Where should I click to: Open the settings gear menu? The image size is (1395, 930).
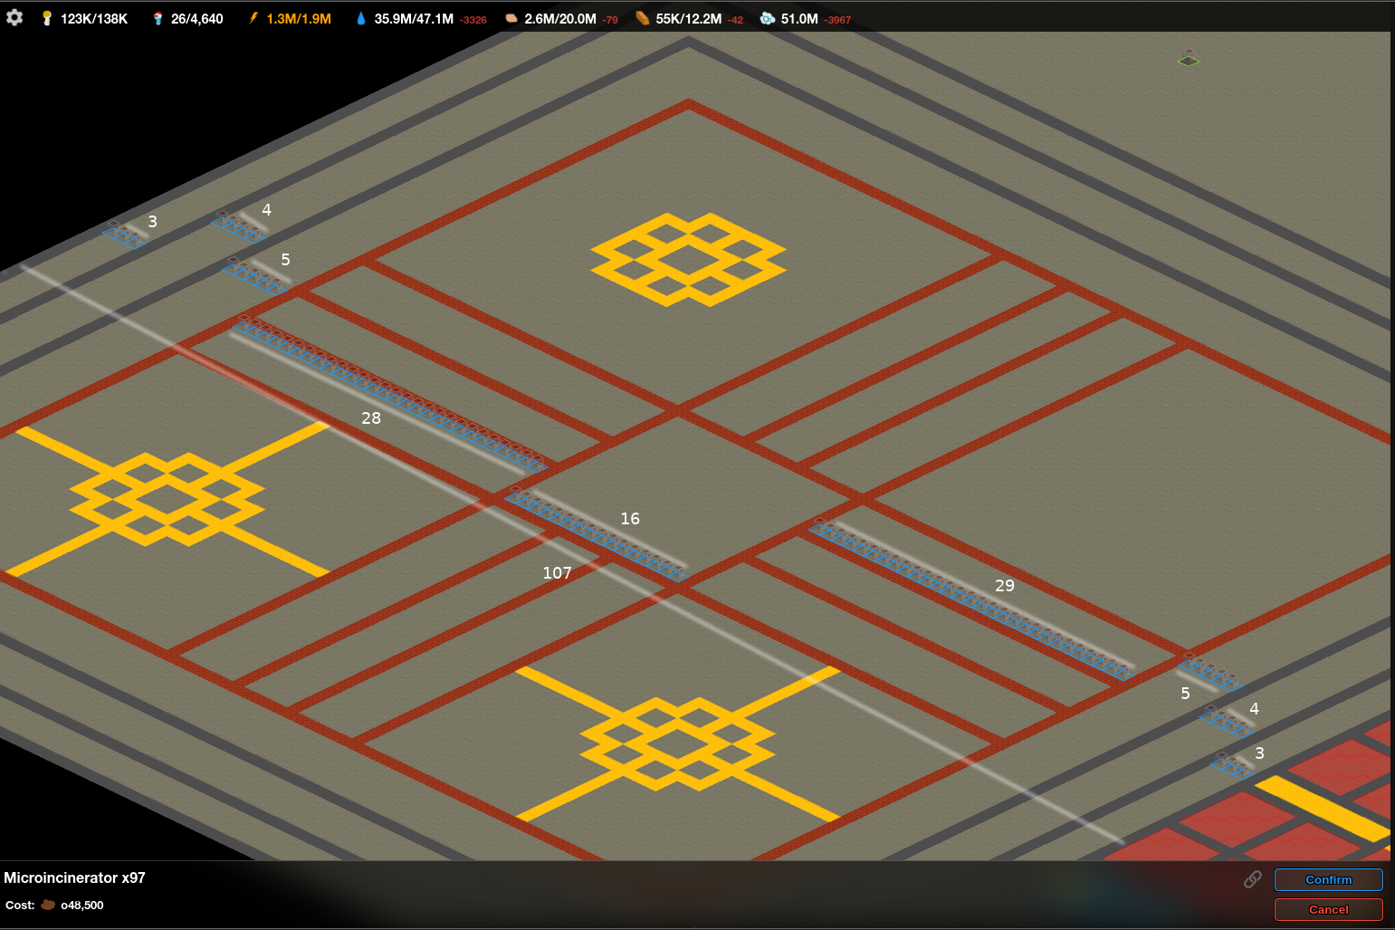click(x=14, y=17)
